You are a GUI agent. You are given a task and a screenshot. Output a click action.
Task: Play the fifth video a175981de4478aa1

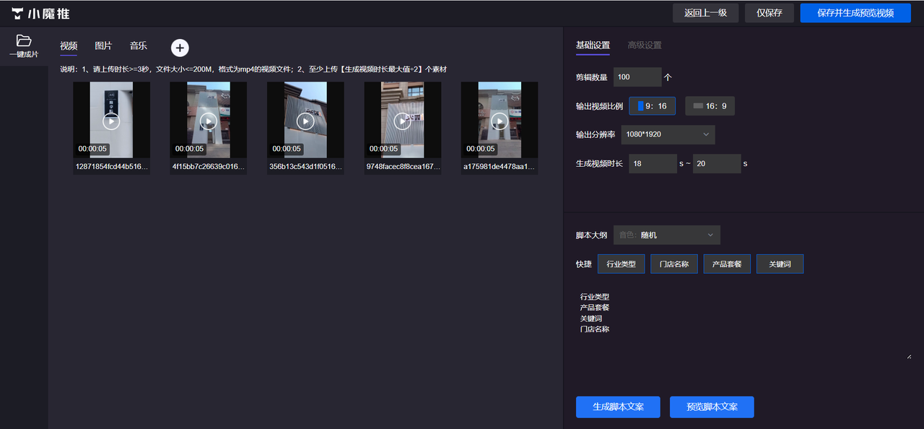(x=500, y=121)
